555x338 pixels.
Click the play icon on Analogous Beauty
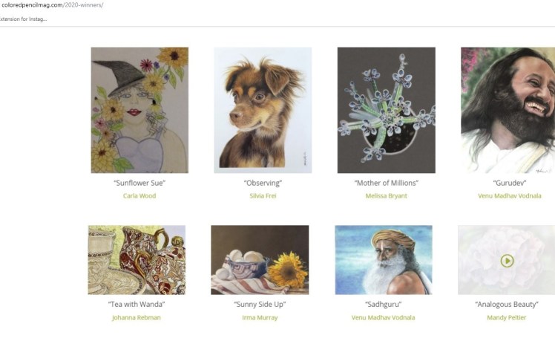507,261
